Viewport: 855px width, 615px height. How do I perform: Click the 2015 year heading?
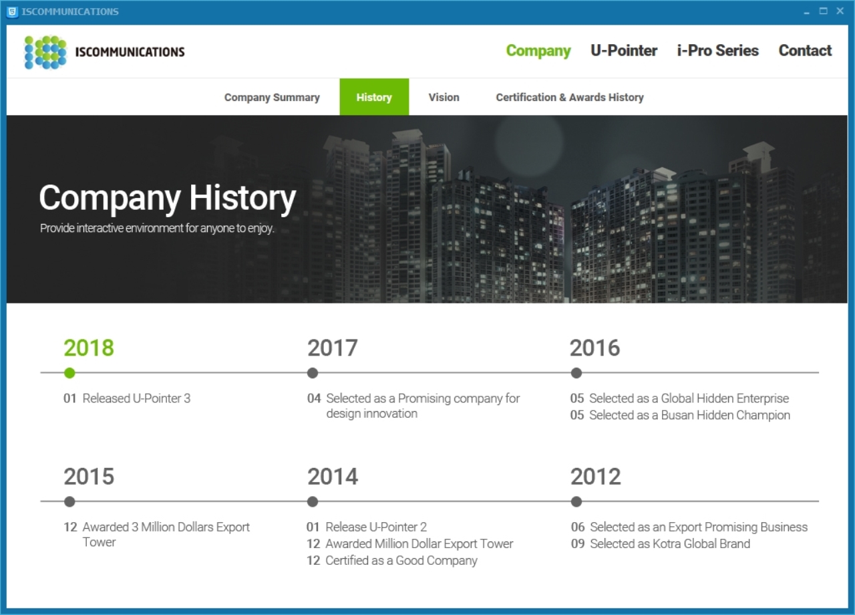tap(89, 477)
